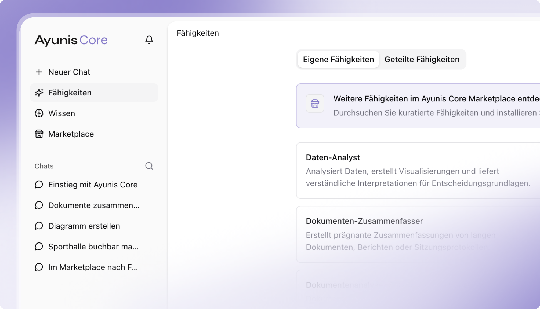Click chat bubble icon of Einstieg mit Ayunis Core

[39, 185]
